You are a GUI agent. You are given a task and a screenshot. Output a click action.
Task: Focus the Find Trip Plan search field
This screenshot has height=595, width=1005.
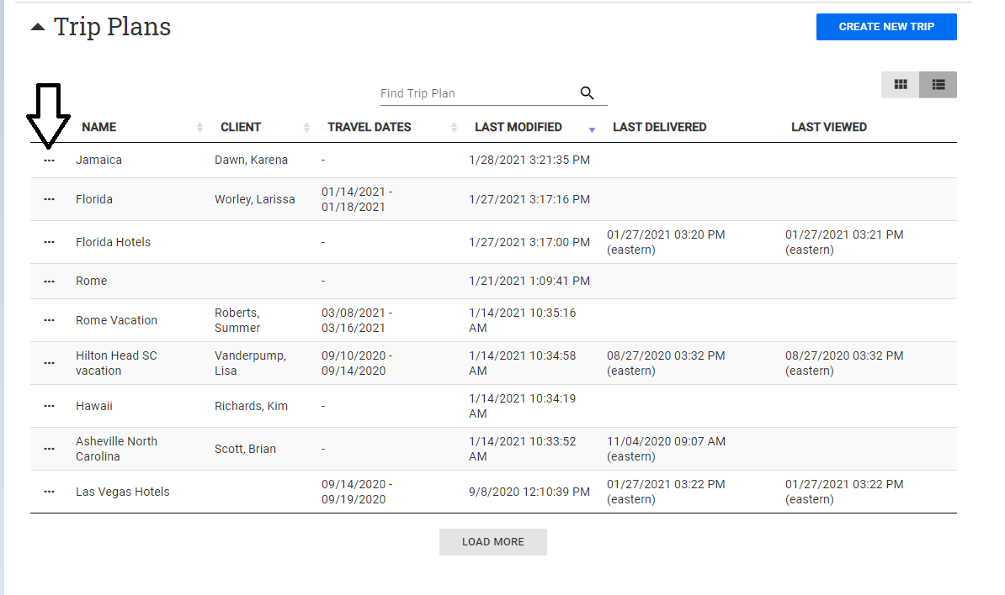pos(476,93)
